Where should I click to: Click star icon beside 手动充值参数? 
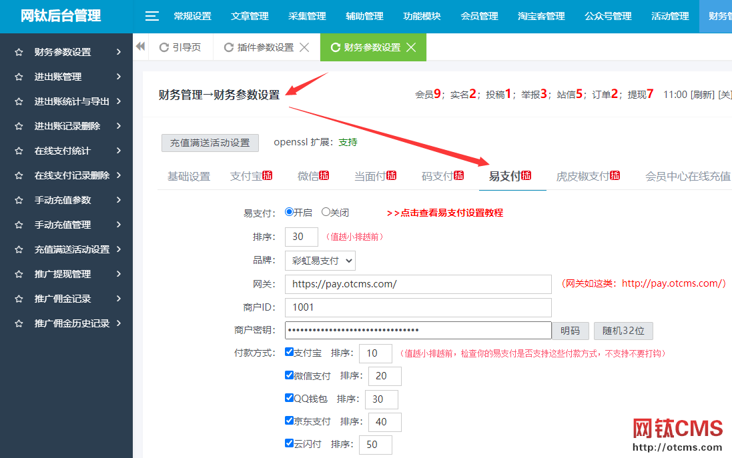[x=19, y=200]
